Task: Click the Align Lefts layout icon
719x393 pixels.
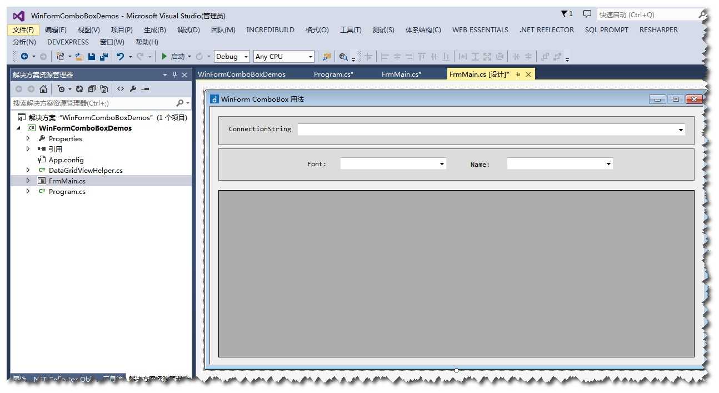Action: coord(385,57)
